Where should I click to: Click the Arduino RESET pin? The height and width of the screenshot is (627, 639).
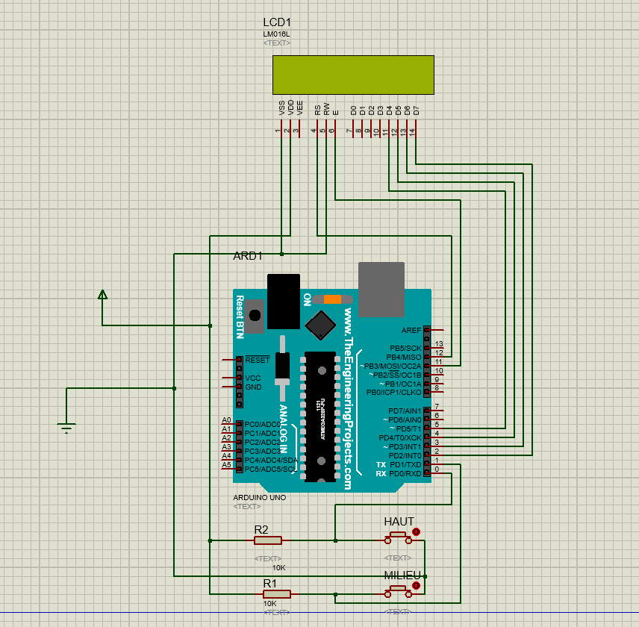231,360
